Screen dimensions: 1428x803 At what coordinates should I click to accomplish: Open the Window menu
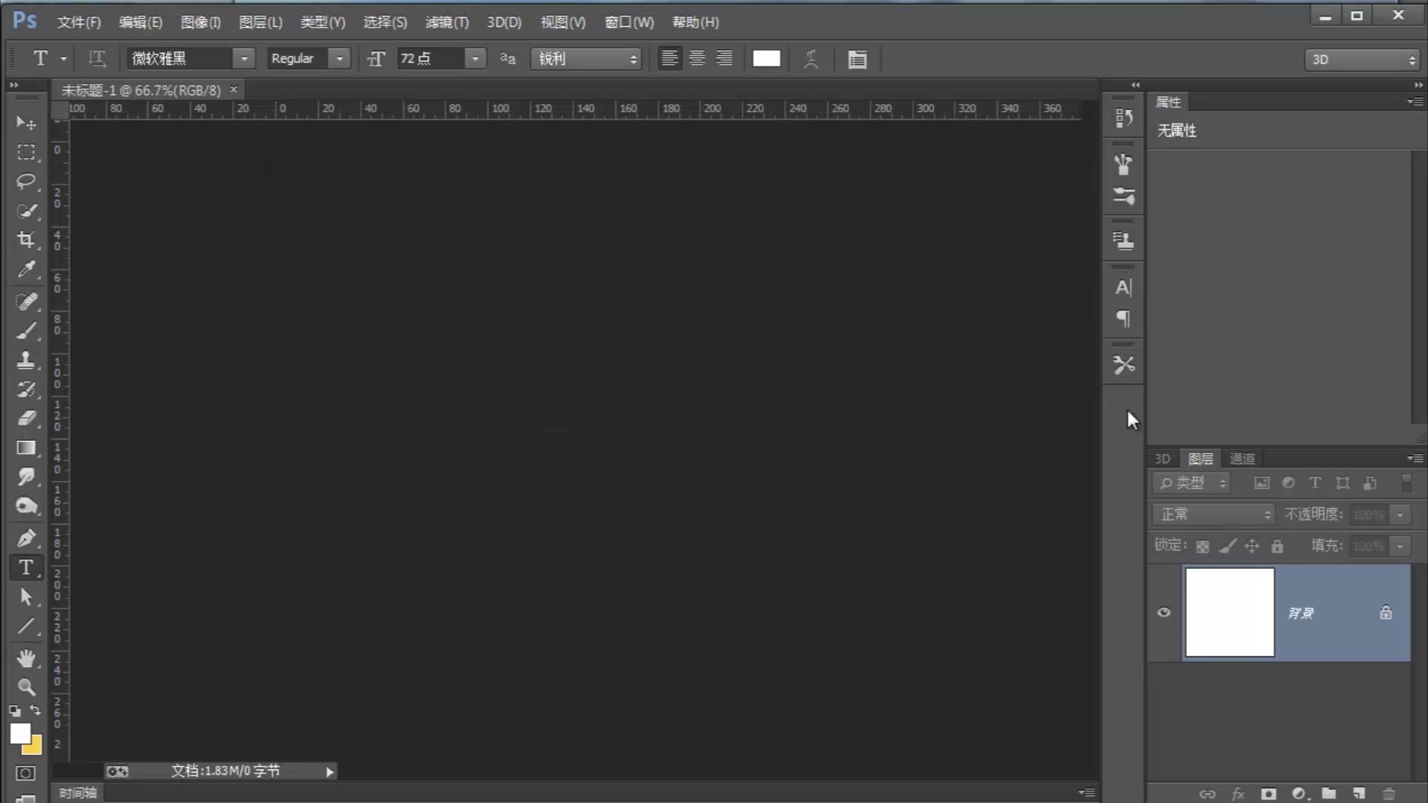(629, 22)
